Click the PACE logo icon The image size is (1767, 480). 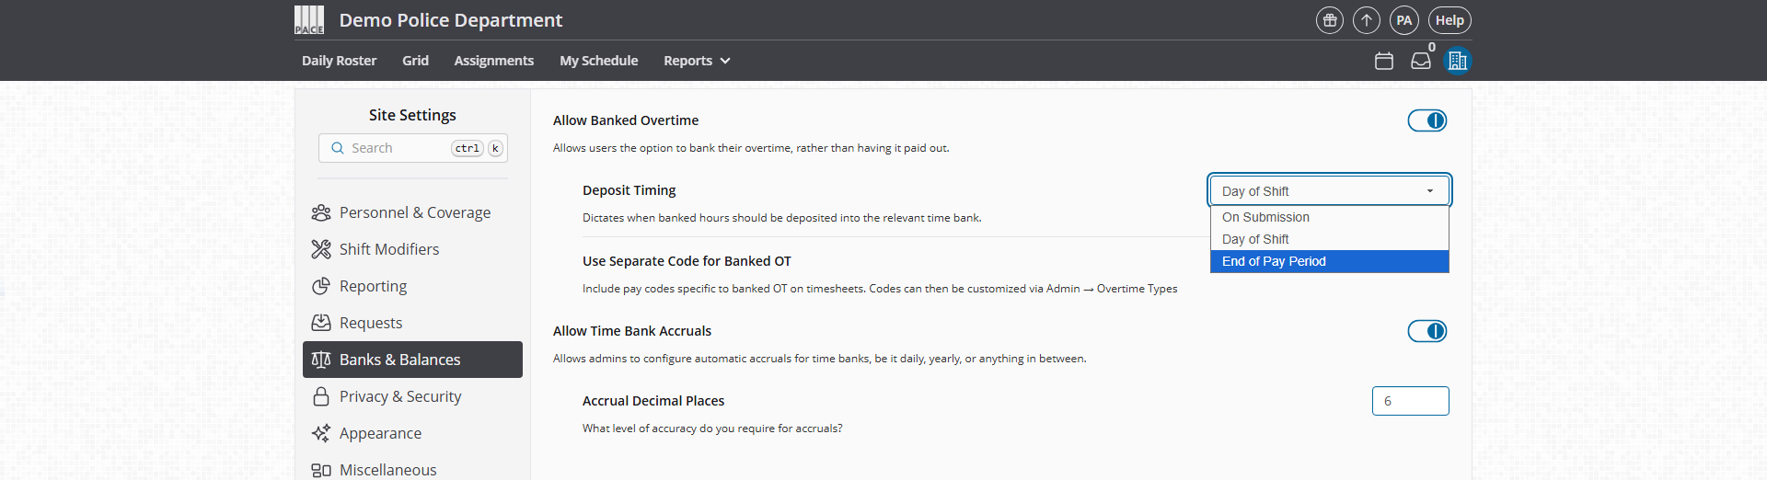309,20
